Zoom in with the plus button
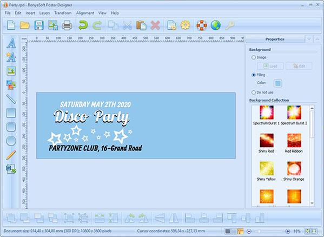 pyautogui.click(x=288, y=231)
